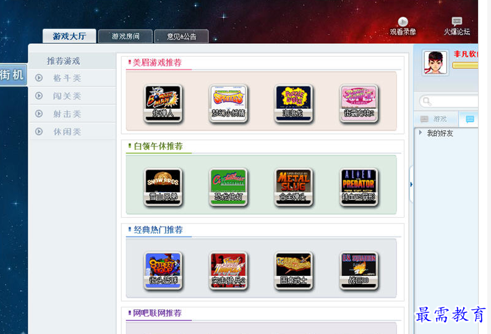
Task: Click the 经典热门推荐 section title
Action: coord(158,230)
